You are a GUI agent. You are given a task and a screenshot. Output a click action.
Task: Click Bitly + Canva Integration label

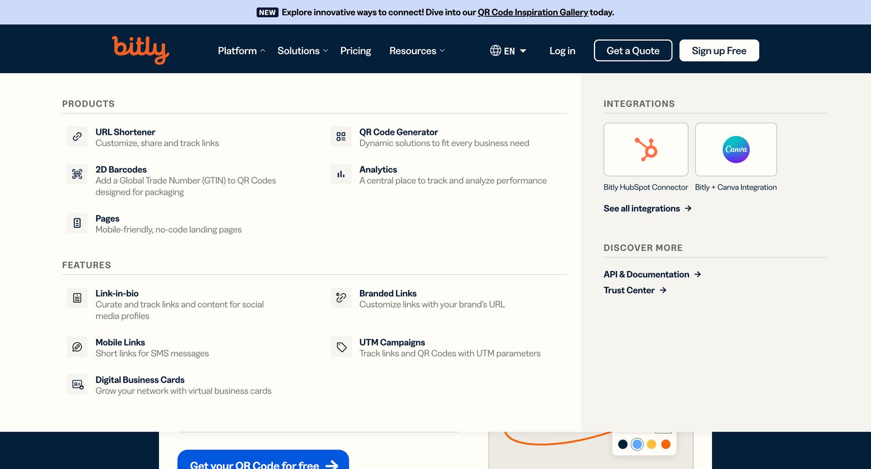click(x=736, y=187)
